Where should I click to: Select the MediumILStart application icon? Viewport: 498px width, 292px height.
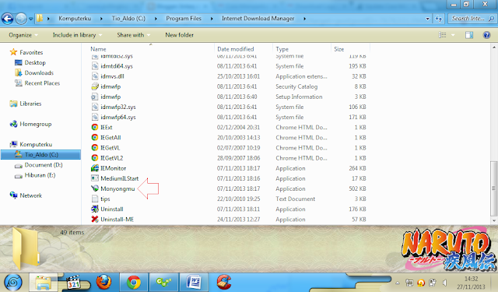pos(95,178)
